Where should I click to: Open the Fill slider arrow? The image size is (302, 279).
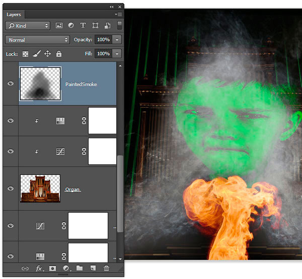click(x=117, y=54)
